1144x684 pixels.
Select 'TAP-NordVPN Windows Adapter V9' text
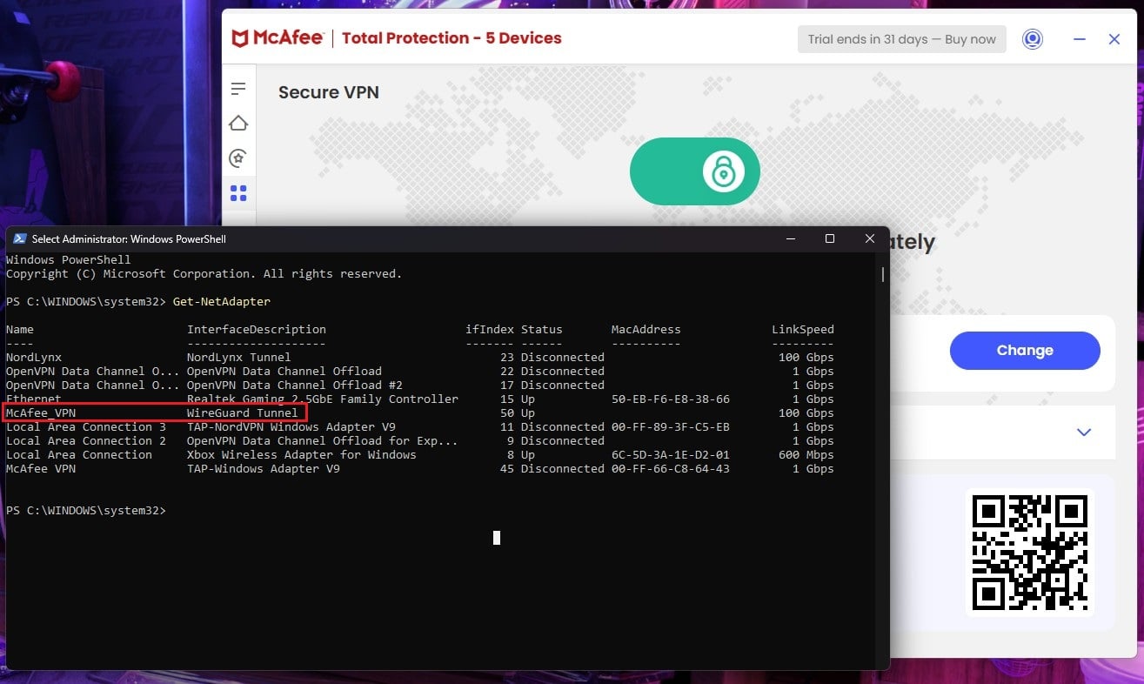click(291, 427)
